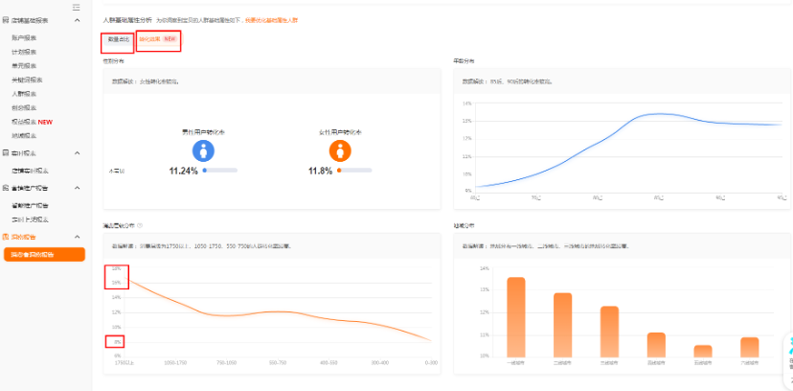Click the orange female user conversion icon
Screen dimensions: 793x391
click(338, 150)
